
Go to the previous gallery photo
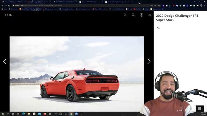tap(5, 62)
